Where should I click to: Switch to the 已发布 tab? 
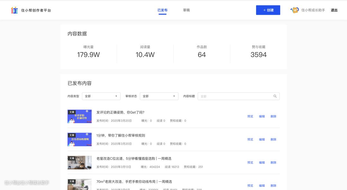[162, 10]
